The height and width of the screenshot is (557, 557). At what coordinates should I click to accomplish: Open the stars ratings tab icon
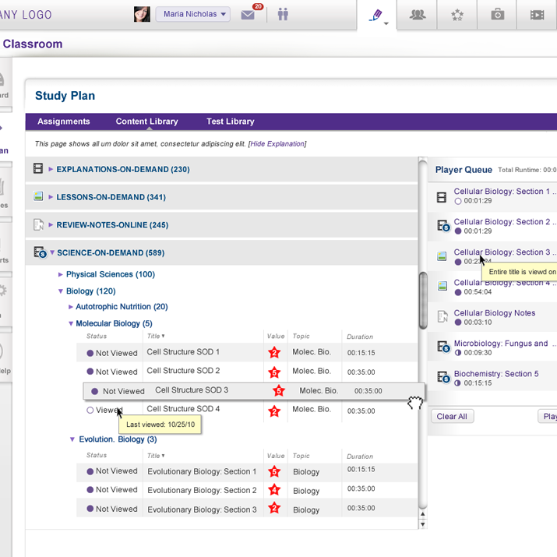pyautogui.click(x=457, y=15)
